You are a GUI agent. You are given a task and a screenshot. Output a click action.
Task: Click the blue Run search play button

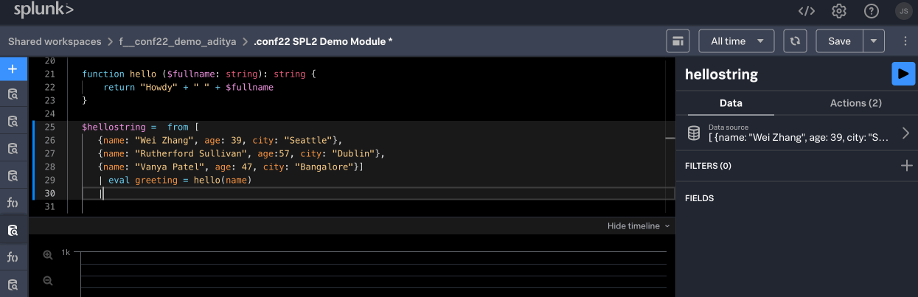(903, 74)
